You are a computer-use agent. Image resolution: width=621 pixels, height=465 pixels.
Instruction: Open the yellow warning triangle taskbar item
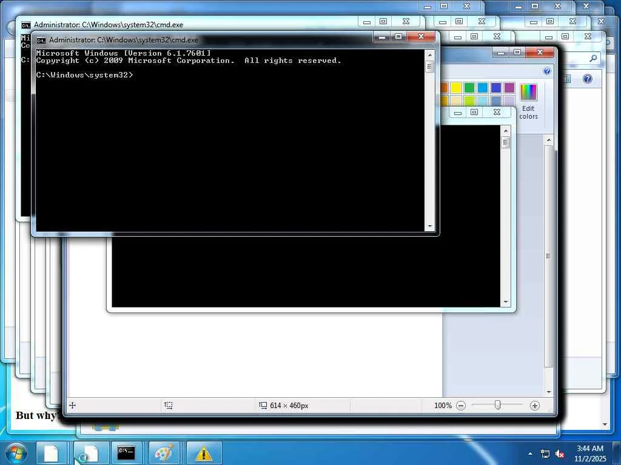coord(204,453)
